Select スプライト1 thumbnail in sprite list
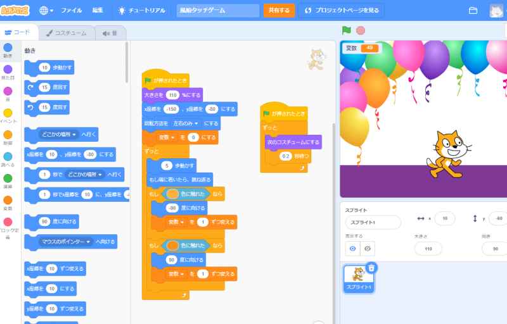 tap(359, 279)
